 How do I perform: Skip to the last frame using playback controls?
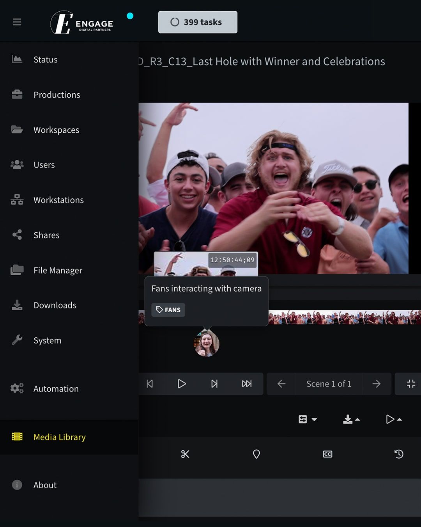pos(247,384)
